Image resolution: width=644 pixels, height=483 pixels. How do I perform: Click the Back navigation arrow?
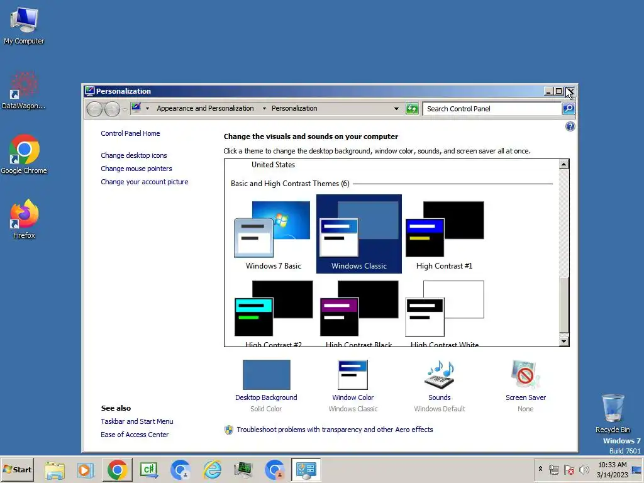click(x=94, y=109)
